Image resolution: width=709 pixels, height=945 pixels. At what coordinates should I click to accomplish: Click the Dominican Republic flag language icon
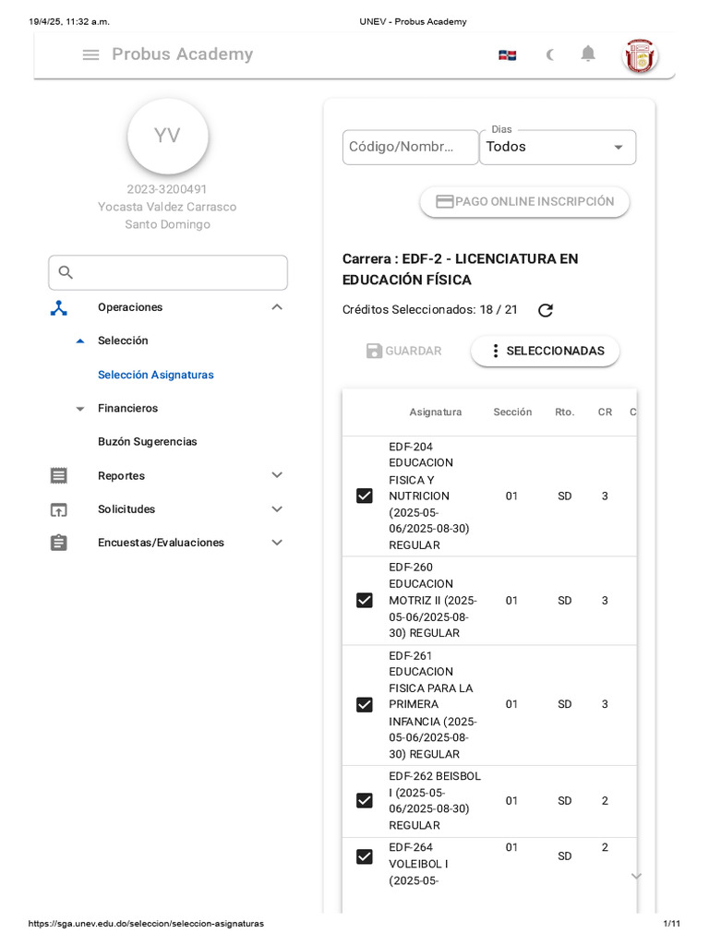click(507, 55)
